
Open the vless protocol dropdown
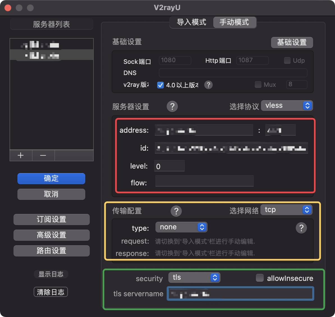(287, 106)
